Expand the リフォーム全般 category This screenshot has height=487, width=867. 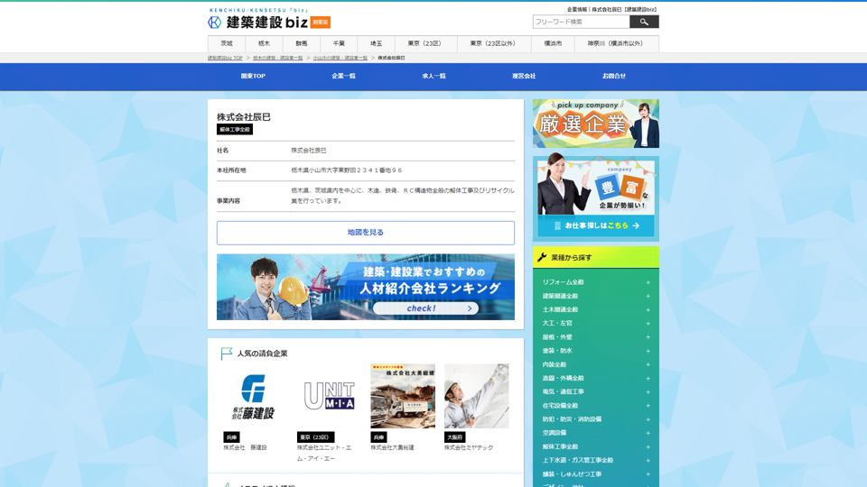pyautogui.click(x=648, y=282)
